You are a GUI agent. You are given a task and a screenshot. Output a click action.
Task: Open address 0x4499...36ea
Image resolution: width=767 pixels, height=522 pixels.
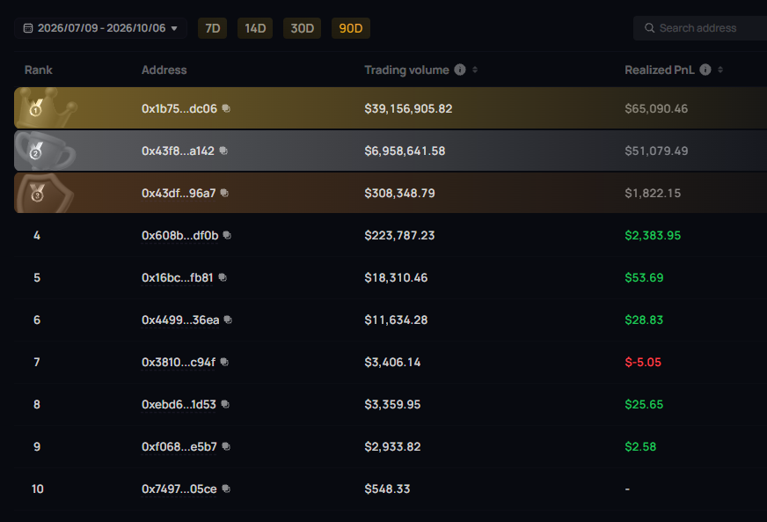tap(180, 320)
